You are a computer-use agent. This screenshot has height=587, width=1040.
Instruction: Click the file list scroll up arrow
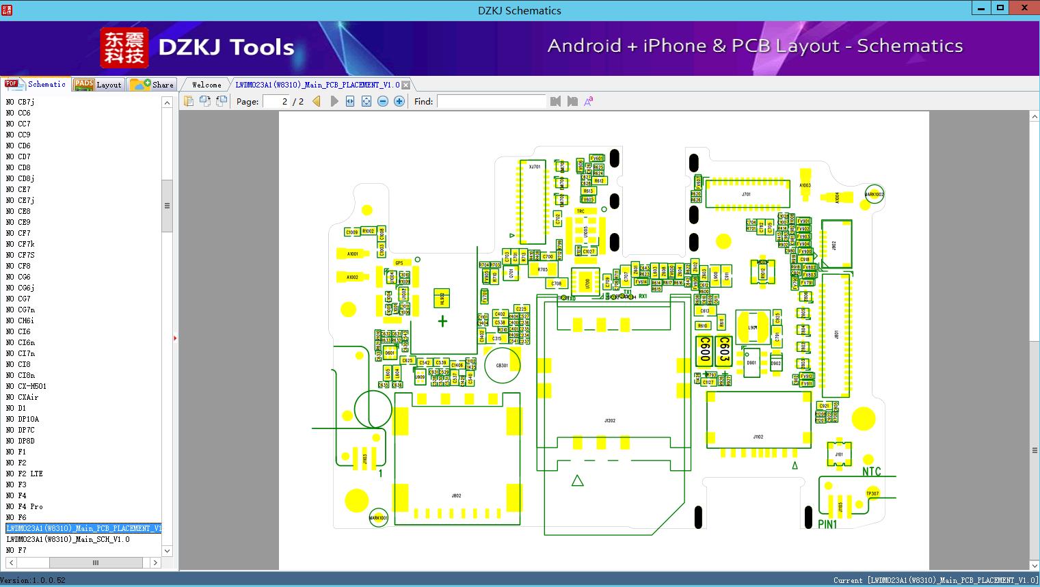tap(167, 103)
